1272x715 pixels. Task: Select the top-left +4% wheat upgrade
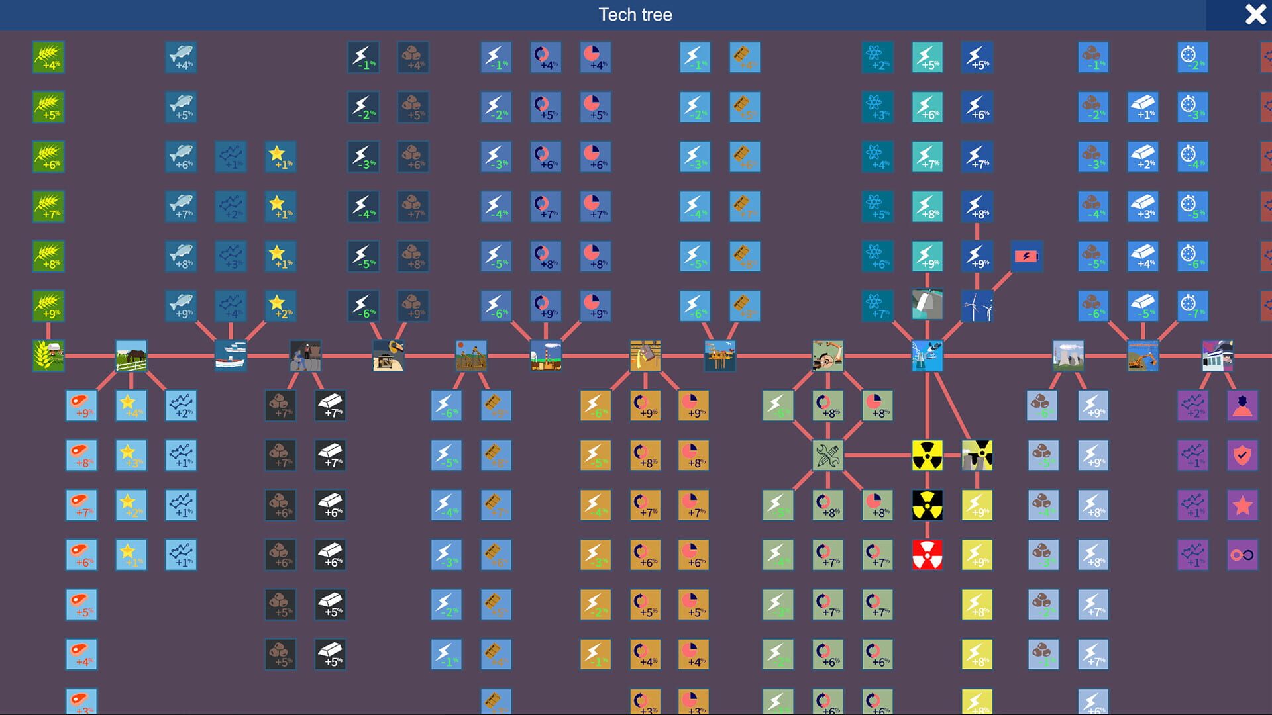pos(48,58)
